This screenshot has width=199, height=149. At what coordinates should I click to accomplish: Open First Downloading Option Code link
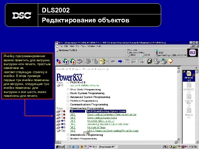(106, 111)
